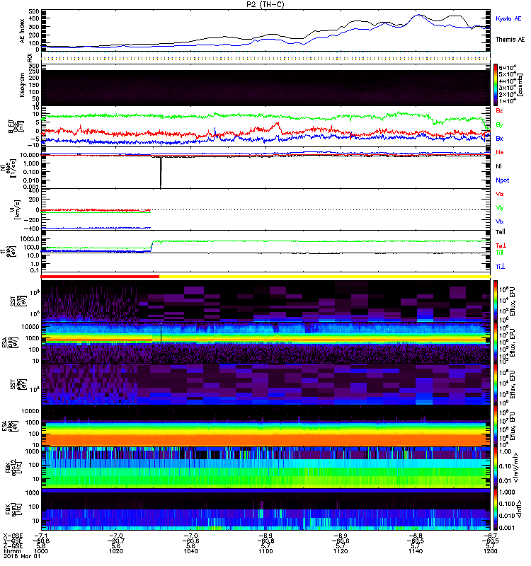Viewport: 531px width, 566px height.
Task: Select the red Ne density legend
Action: pos(500,152)
